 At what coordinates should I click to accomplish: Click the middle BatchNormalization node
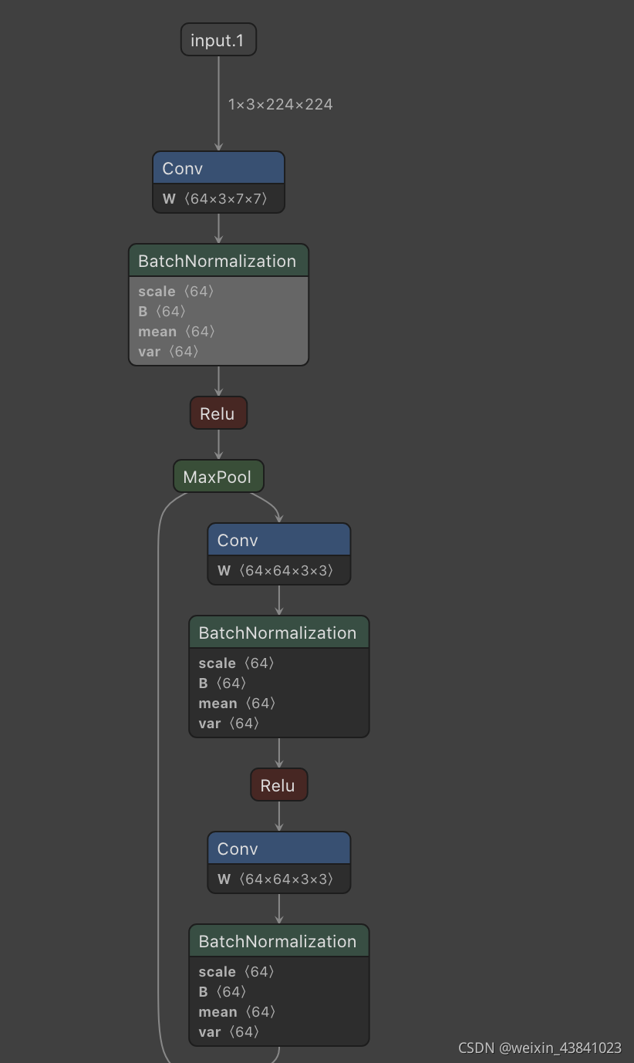278,633
